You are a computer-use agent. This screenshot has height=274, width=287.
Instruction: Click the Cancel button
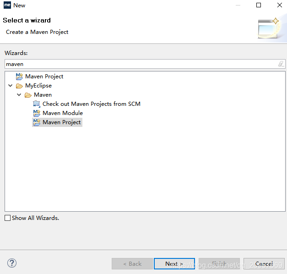(x=264, y=264)
